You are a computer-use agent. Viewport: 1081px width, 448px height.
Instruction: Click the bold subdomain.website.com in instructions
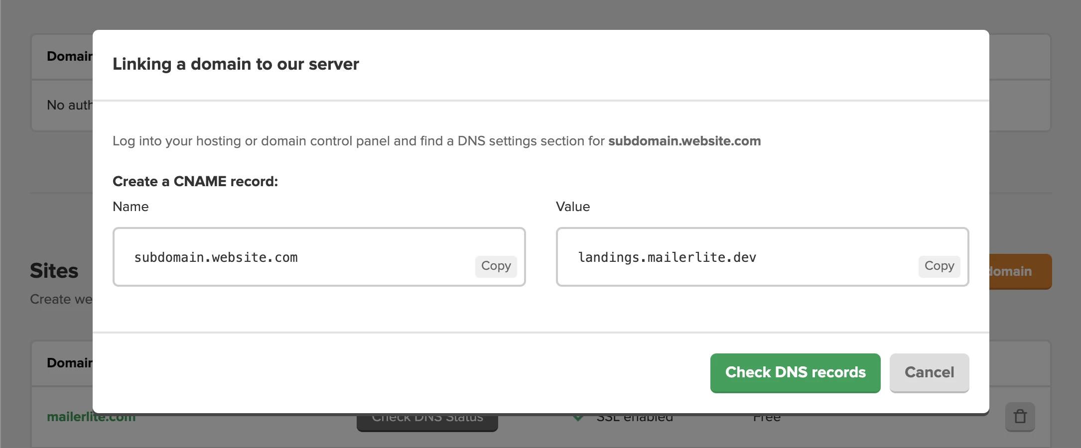click(684, 141)
